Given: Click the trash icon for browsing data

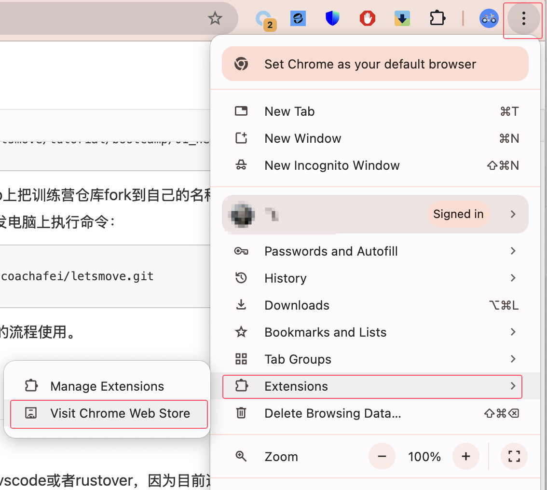Looking at the screenshot, I should point(241,413).
